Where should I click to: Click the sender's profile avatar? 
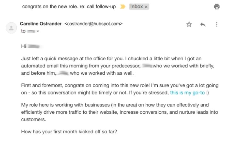click(12, 28)
